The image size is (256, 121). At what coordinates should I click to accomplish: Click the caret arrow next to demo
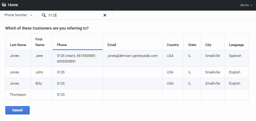coord(251,5)
